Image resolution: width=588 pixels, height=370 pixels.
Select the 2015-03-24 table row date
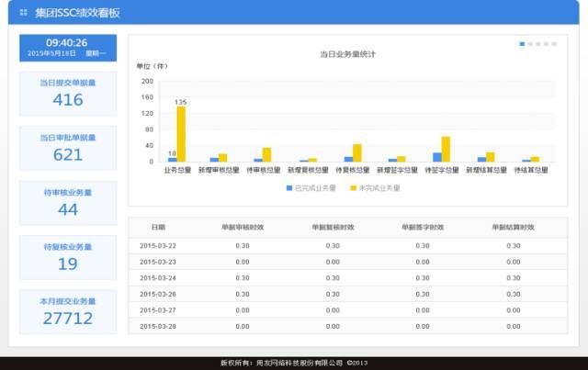coord(158,278)
